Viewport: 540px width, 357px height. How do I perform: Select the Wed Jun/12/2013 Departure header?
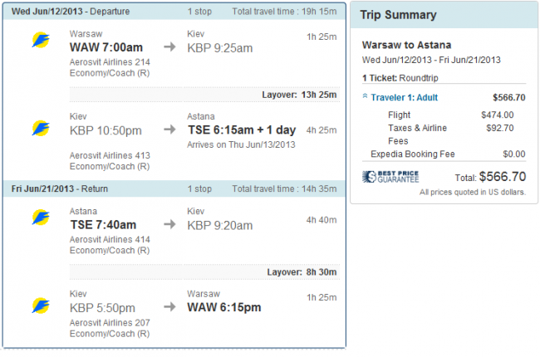[65, 13]
